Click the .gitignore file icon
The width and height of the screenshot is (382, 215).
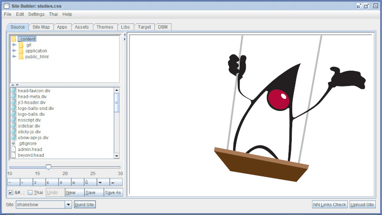tap(13, 143)
